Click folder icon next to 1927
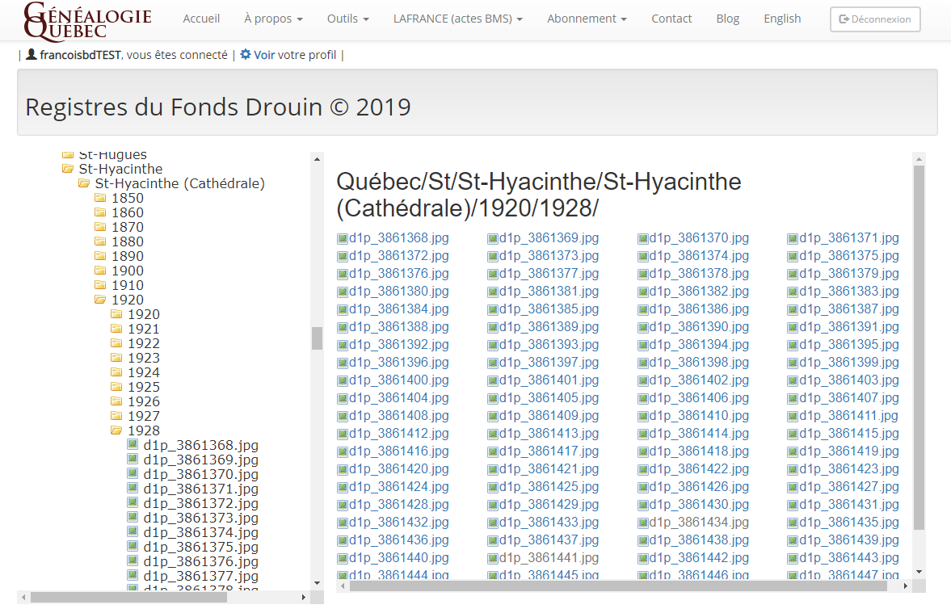This screenshot has width=951, height=613. coord(117,416)
